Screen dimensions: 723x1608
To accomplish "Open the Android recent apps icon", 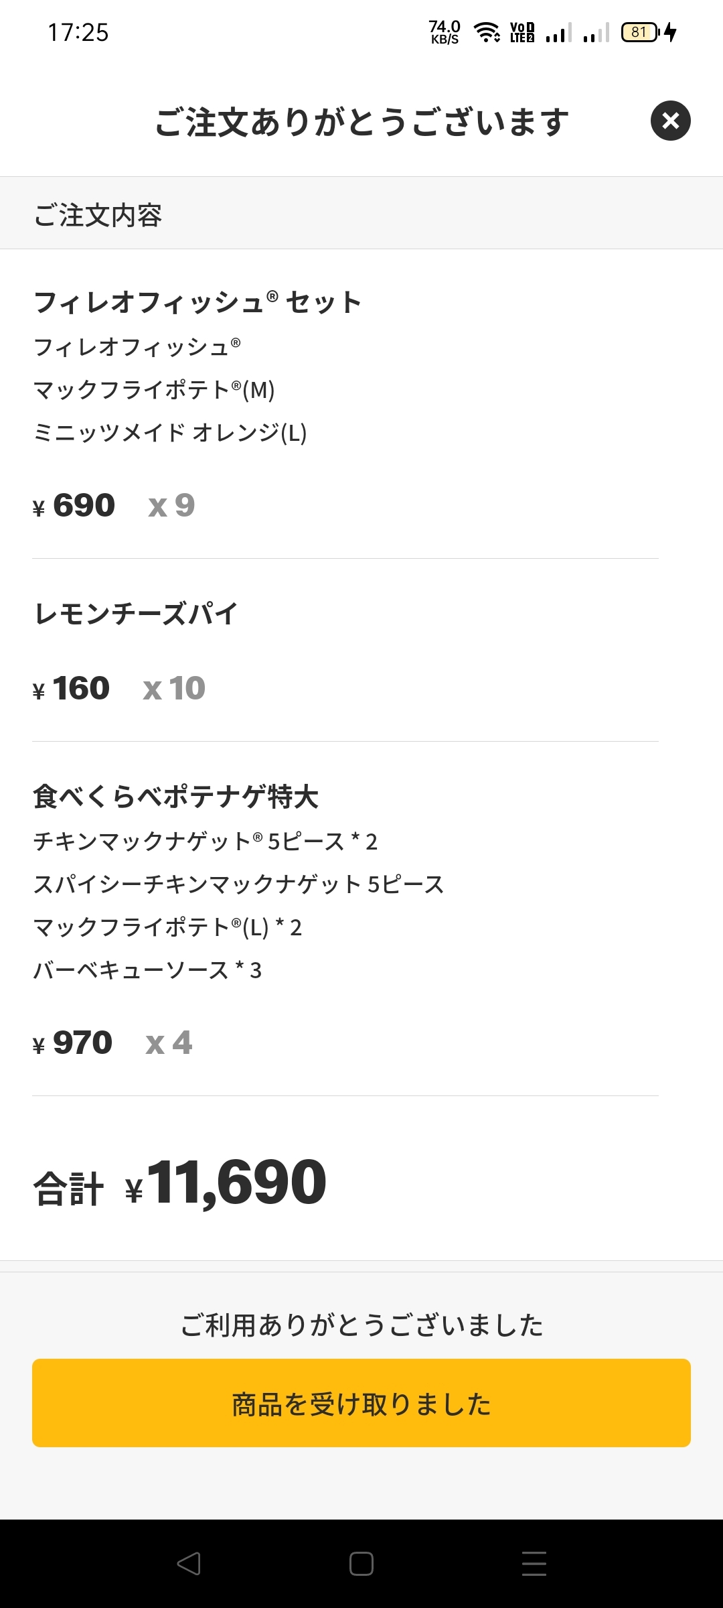I will point(534,1563).
